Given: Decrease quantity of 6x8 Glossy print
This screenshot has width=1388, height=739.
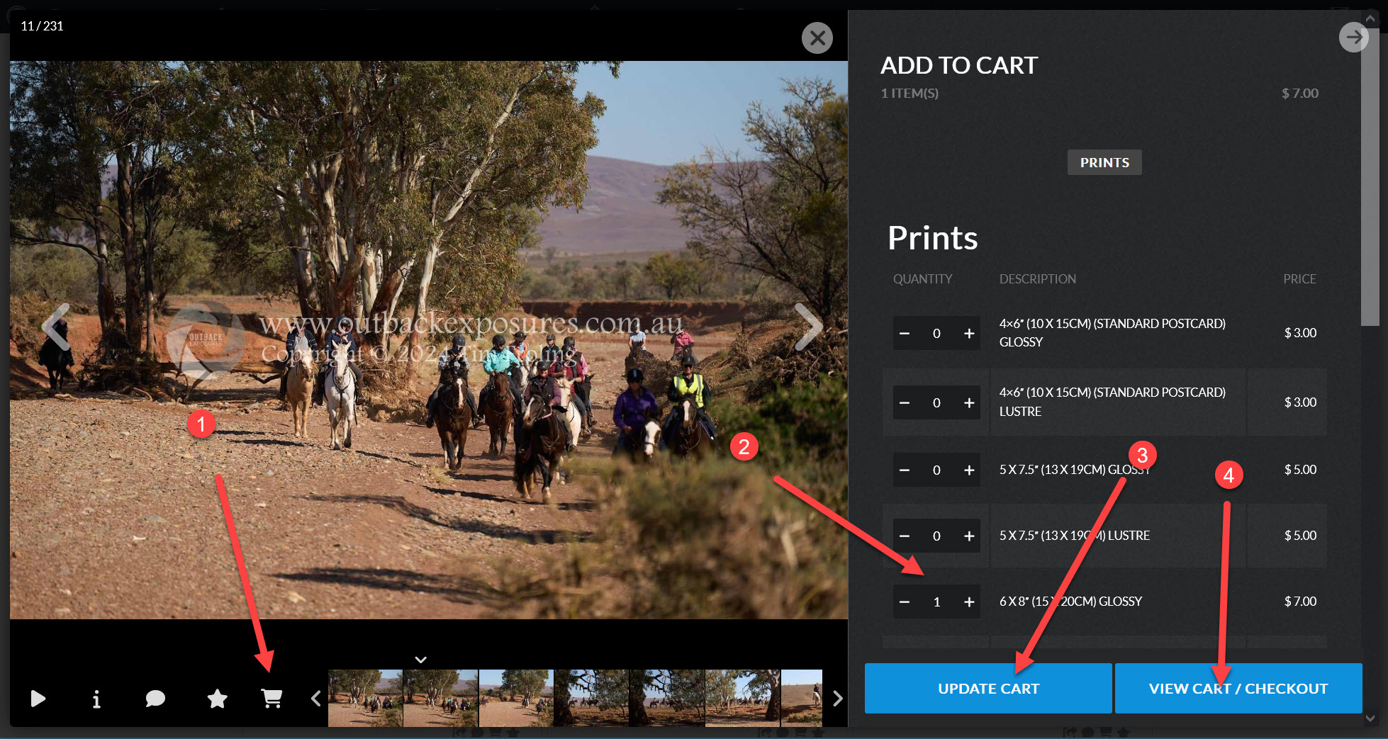Looking at the screenshot, I should click(x=905, y=602).
